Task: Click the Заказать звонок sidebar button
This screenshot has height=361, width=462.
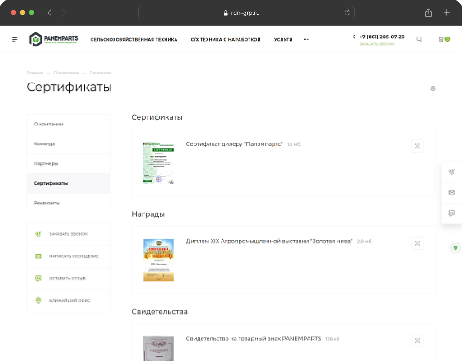Action: 68,234
